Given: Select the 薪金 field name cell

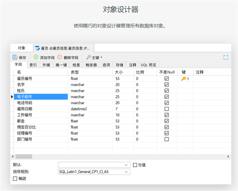Looking at the screenshot, I should pos(41,121).
